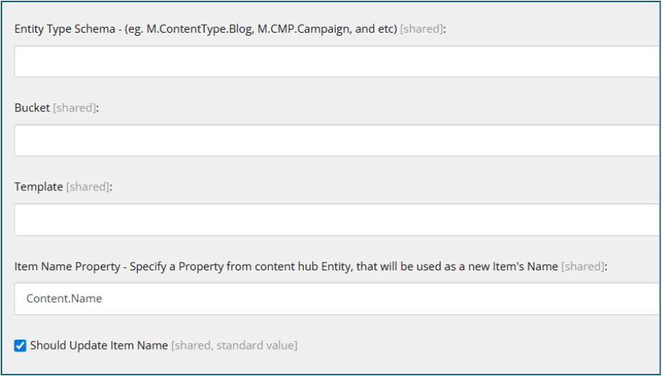
Task: Click into the Template input box
Action: (x=336, y=219)
